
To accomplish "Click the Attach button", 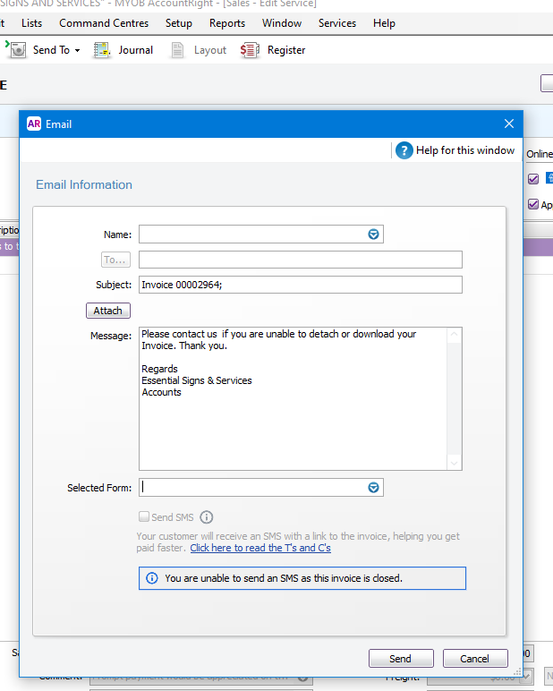I will pos(107,311).
